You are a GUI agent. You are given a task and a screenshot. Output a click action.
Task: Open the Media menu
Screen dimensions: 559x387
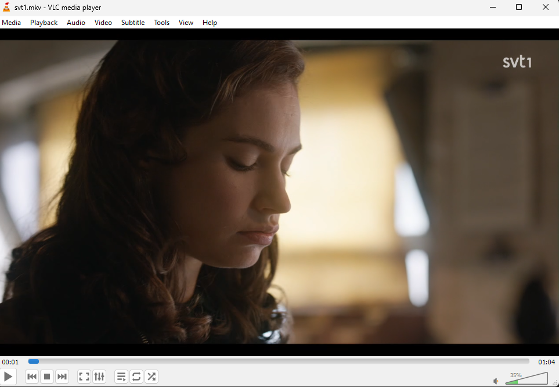pos(12,23)
